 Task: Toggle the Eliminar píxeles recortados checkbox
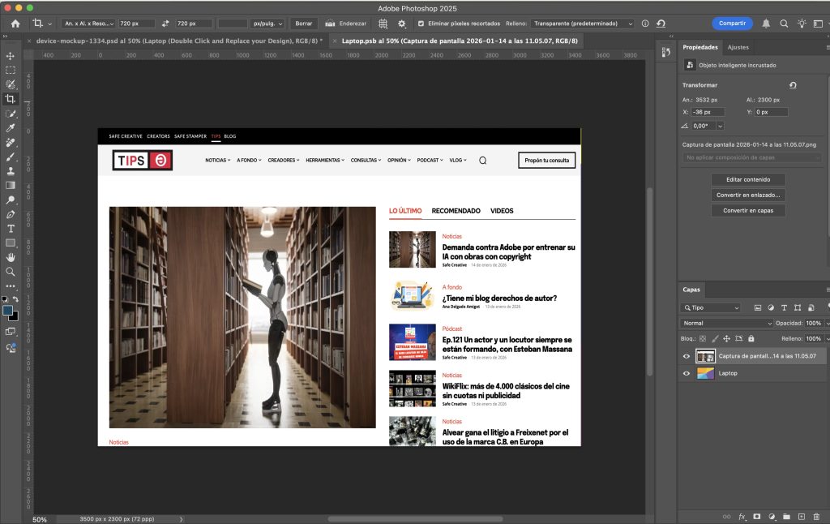(x=420, y=24)
